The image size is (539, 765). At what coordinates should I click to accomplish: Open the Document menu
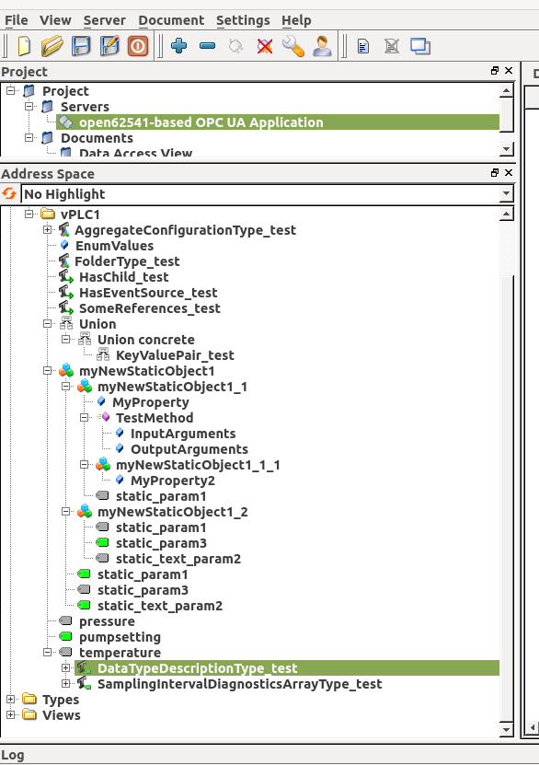pyautogui.click(x=171, y=20)
